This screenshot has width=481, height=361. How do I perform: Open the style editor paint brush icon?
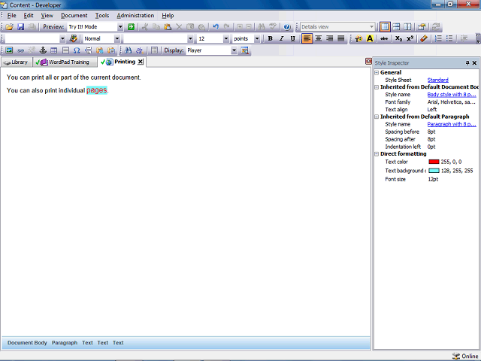coord(74,38)
